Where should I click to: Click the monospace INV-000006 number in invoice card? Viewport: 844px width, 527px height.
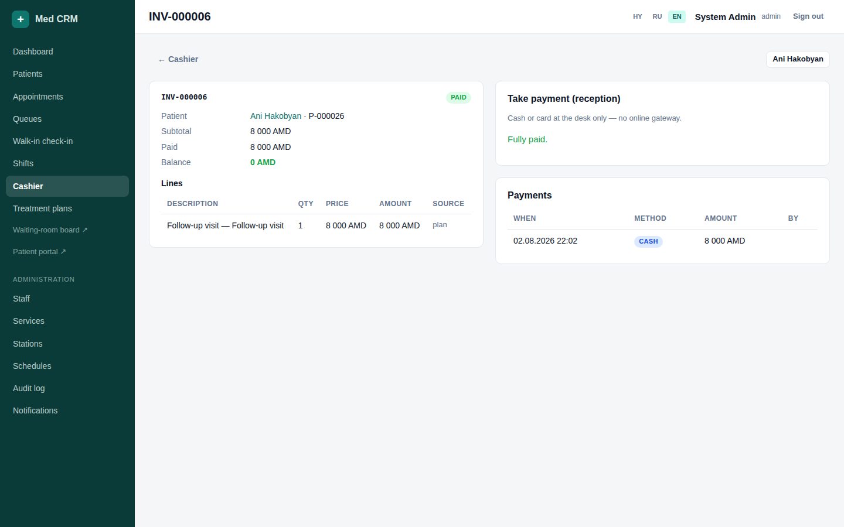click(184, 97)
